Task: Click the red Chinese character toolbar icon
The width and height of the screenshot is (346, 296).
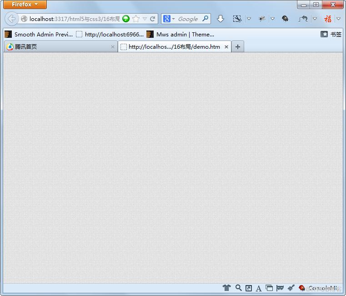Action: [x=328, y=19]
